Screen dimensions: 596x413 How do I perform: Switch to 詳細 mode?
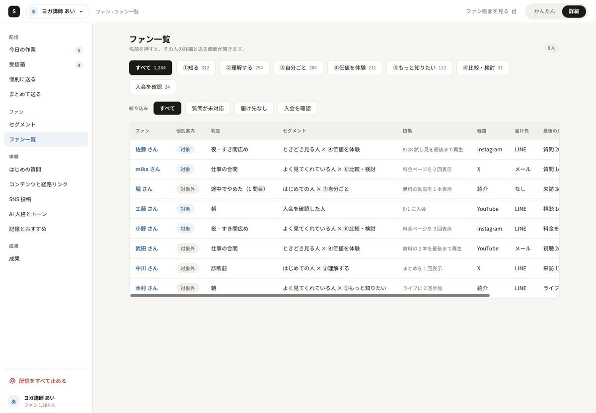(x=574, y=11)
